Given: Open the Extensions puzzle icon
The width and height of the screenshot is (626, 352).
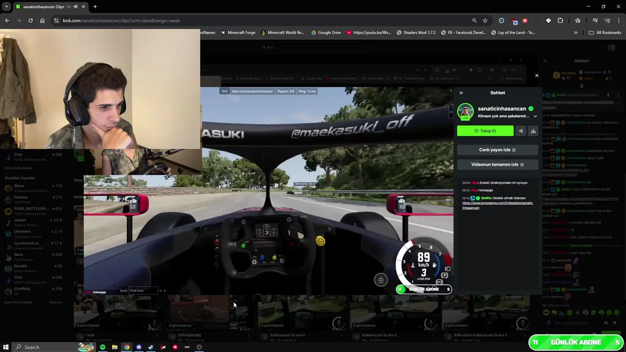Looking at the screenshot, I should (x=560, y=21).
